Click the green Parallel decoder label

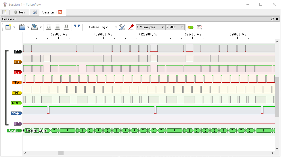click(14, 131)
